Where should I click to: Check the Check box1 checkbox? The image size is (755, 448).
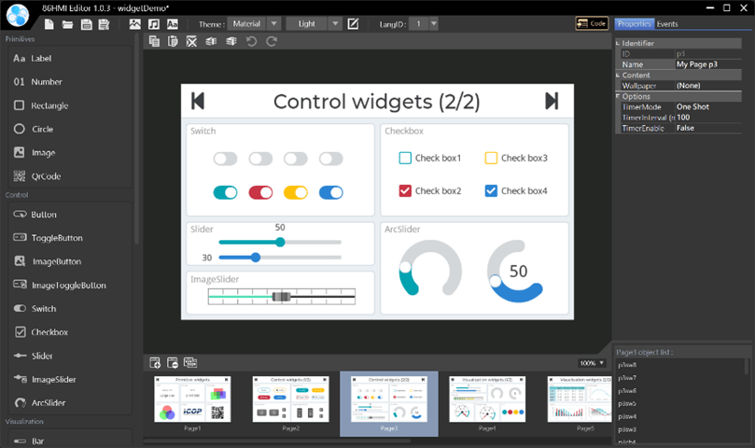405,159
